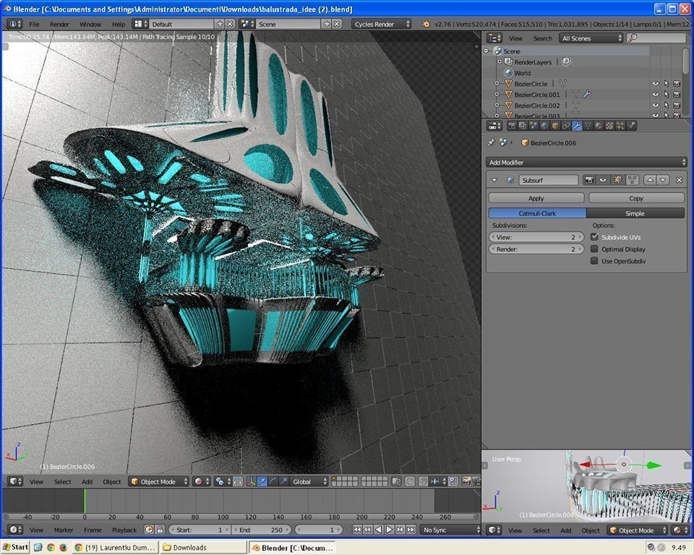This screenshot has height=555, width=694.
Task: Remove the Subsurf modifier with X
Action: tap(679, 180)
